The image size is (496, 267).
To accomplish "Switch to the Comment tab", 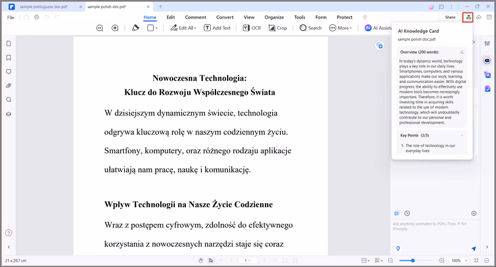I will click(x=196, y=17).
